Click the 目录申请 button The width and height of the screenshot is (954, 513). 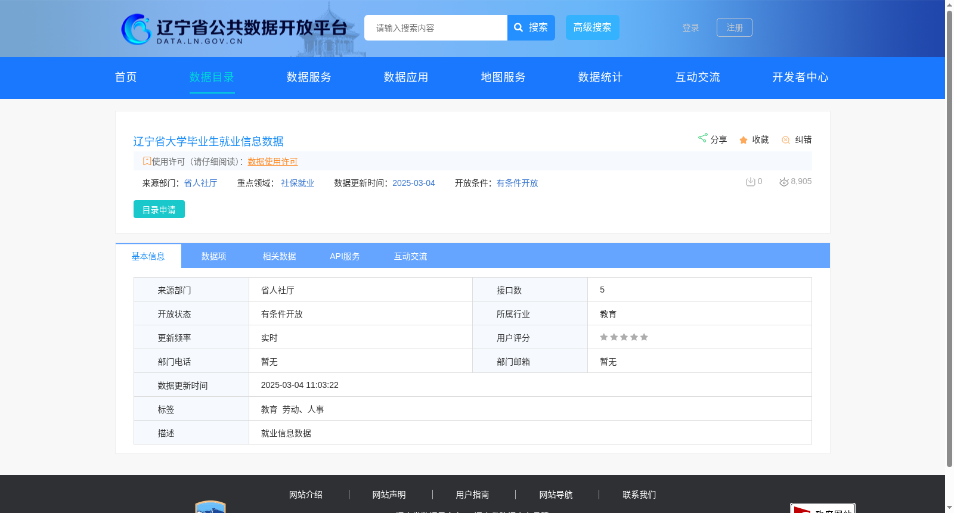[x=159, y=209]
